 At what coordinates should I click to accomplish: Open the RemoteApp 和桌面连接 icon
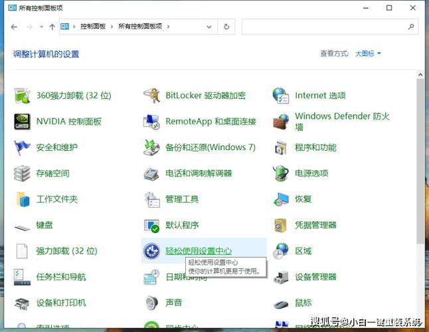coord(151,122)
